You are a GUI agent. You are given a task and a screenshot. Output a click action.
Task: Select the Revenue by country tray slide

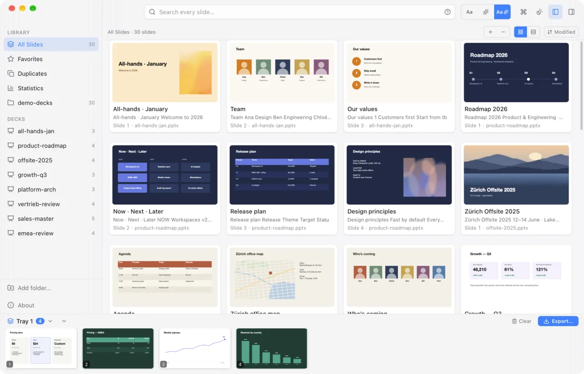(x=272, y=348)
